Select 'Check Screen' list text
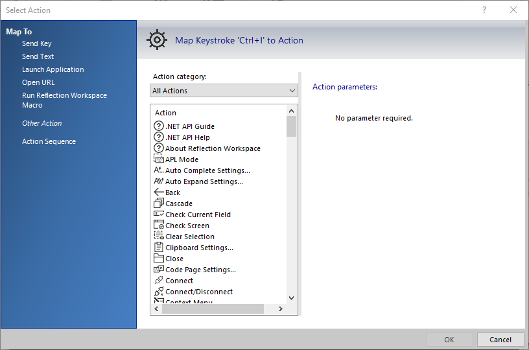Viewport: 529px width, 350px height. [187, 226]
